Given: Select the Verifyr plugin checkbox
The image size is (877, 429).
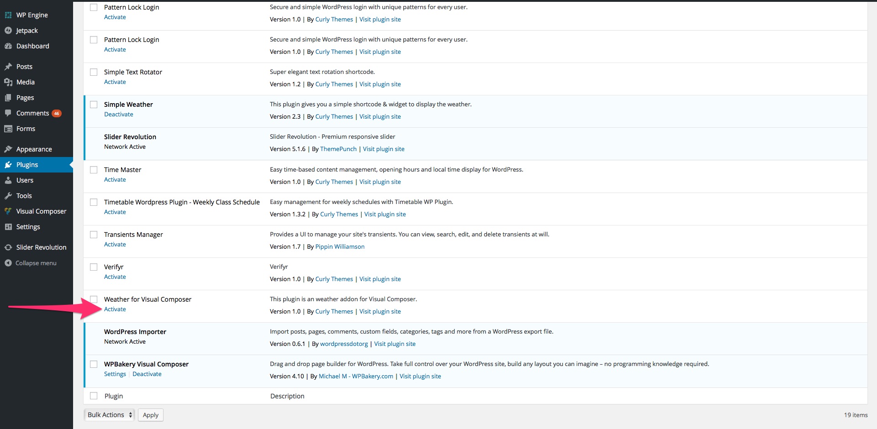Looking at the screenshot, I should [x=94, y=267].
